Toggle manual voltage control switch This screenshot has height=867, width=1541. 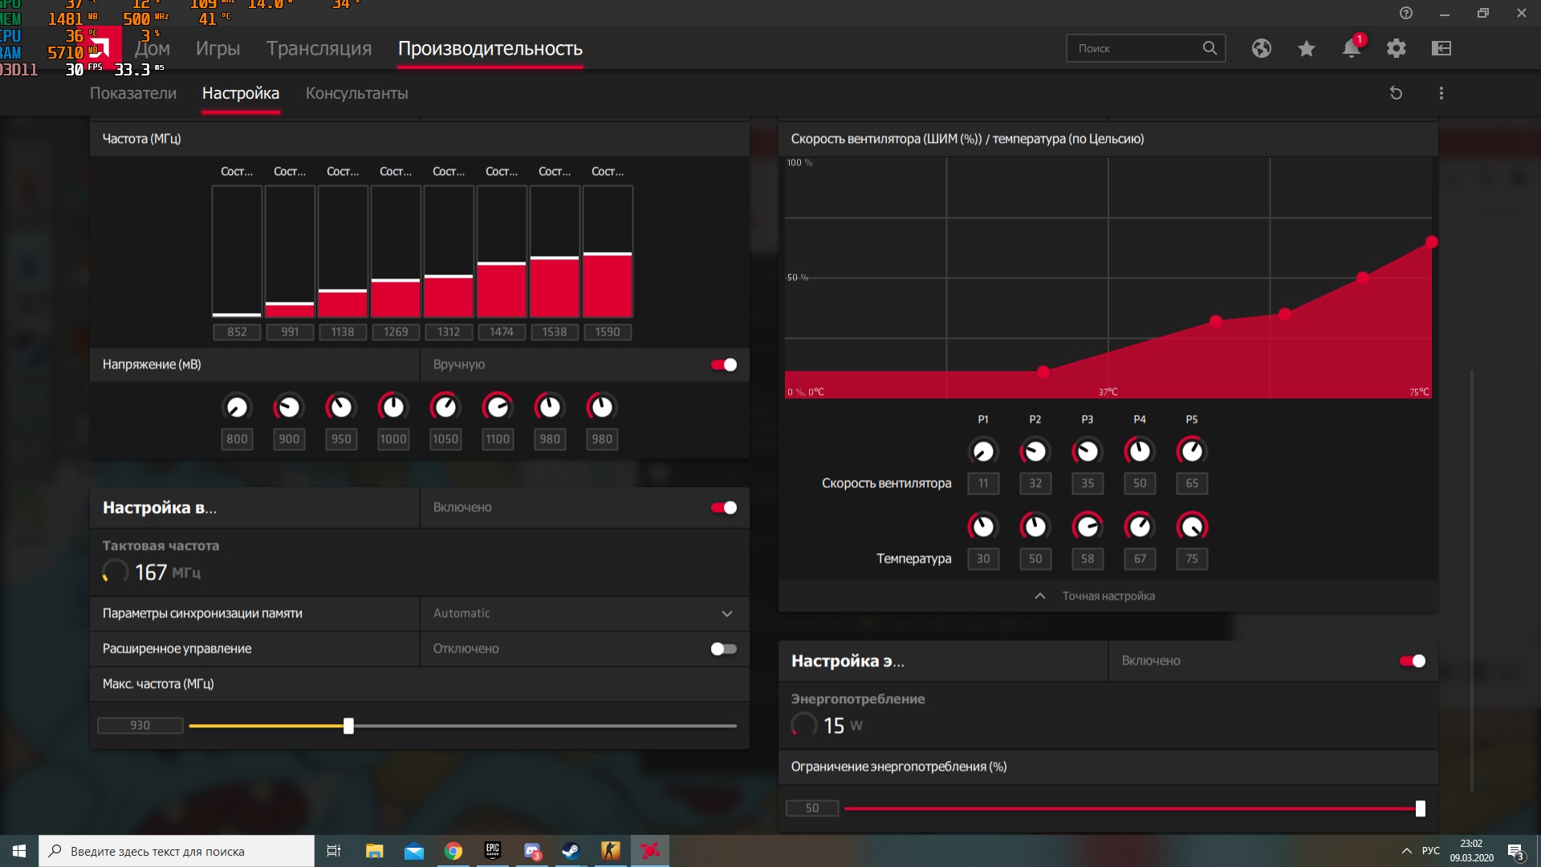point(723,364)
